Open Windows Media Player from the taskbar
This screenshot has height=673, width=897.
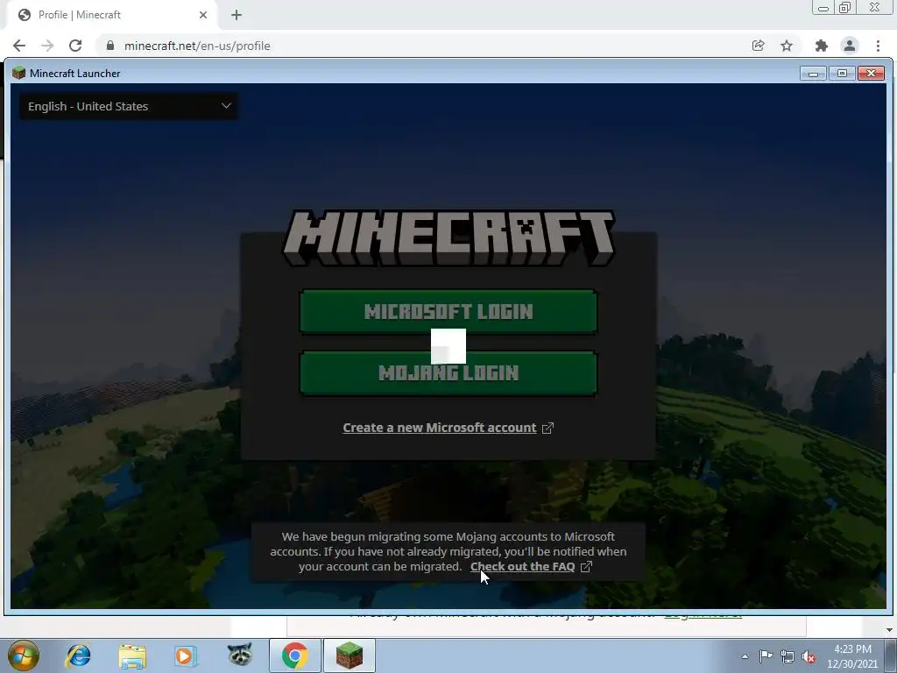[x=186, y=655]
